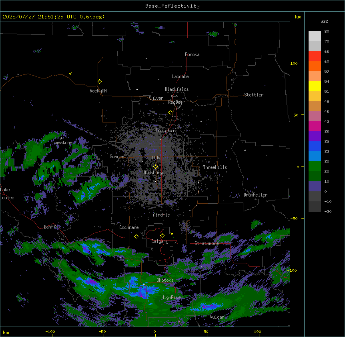The image size is (345, 337).
Task: Click the Innisfail city label
Action: (166, 130)
